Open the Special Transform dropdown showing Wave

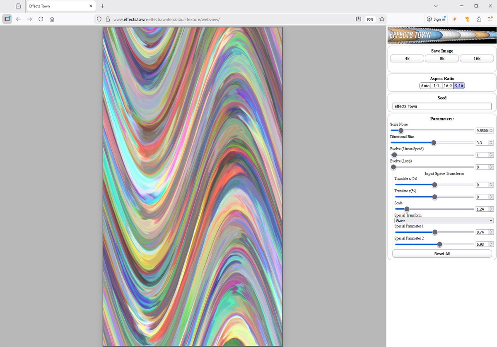point(444,221)
